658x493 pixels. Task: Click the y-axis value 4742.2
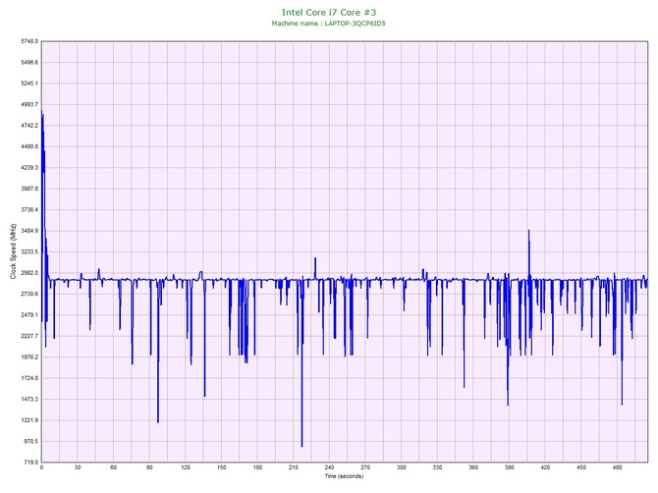coord(29,126)
